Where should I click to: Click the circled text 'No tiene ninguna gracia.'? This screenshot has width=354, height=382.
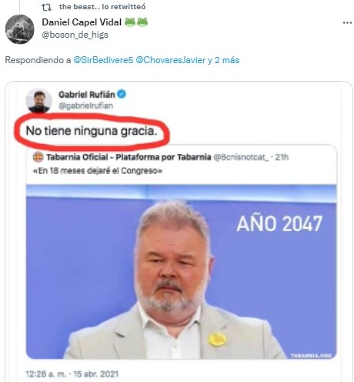pos(92,131)
